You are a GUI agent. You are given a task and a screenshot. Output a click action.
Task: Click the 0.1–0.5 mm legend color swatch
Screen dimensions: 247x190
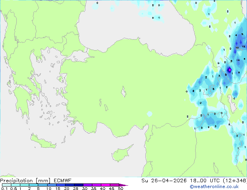click(x=7, y=185)
